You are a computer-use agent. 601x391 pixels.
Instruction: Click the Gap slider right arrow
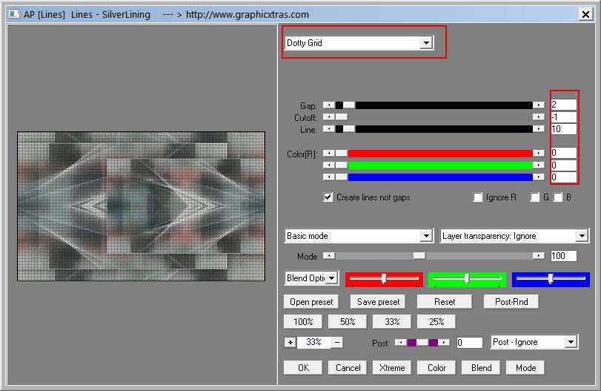tap(539, 105)
